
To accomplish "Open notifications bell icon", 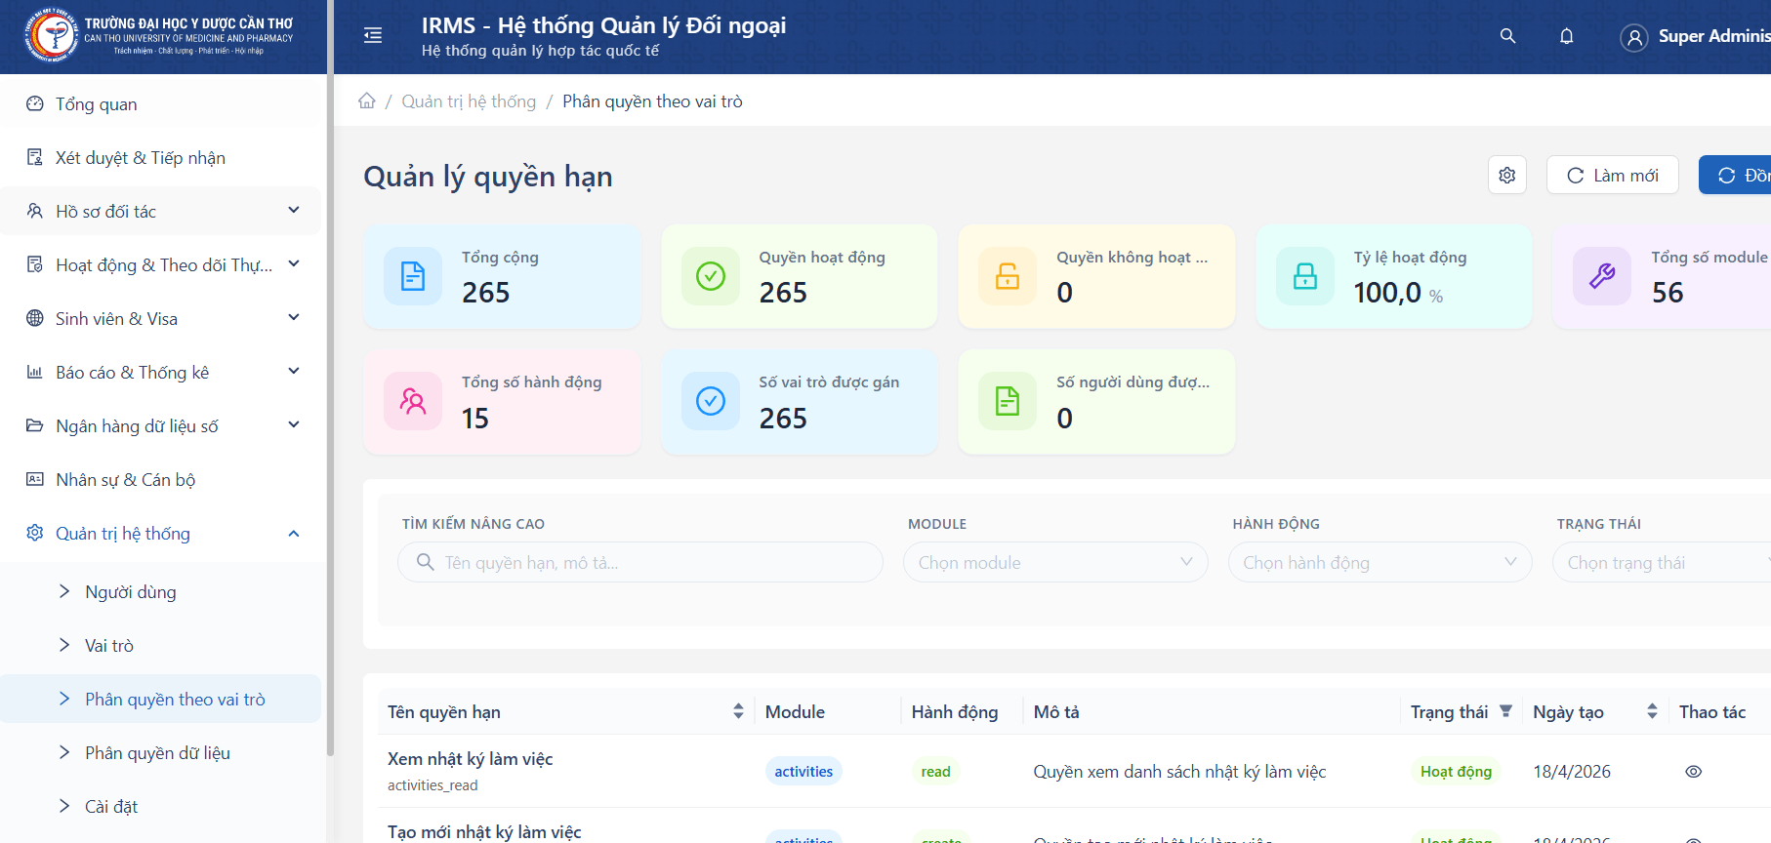I will 1566,36.
